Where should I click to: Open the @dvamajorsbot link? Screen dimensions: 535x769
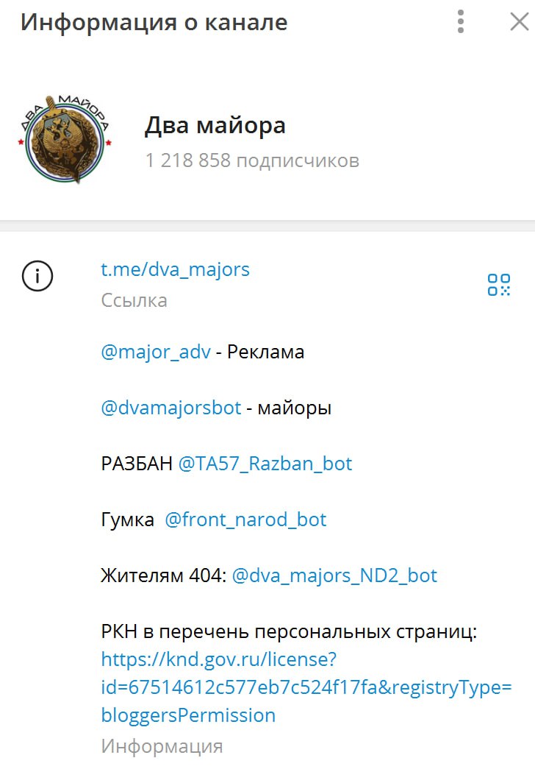(x=171, y=408)
